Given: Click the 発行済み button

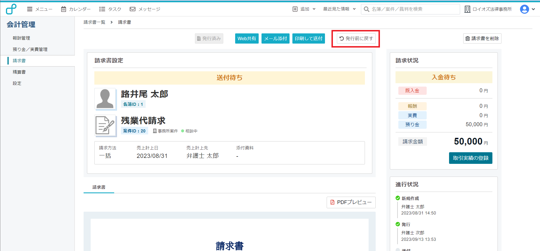Looking at the screenshot, I should [209, 38].
